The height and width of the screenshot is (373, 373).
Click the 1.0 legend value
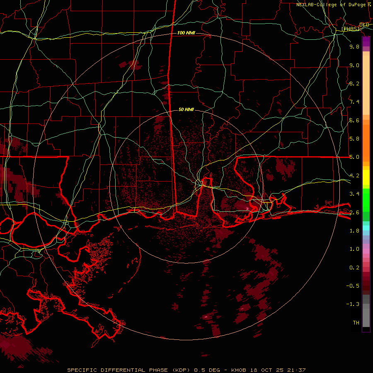[x=354, y=249]
